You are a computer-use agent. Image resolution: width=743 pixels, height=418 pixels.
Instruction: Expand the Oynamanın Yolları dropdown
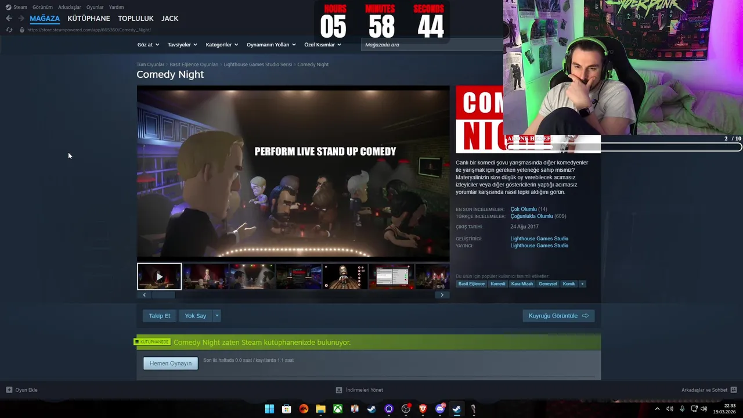pyautogui.click(x=271, y=45)
